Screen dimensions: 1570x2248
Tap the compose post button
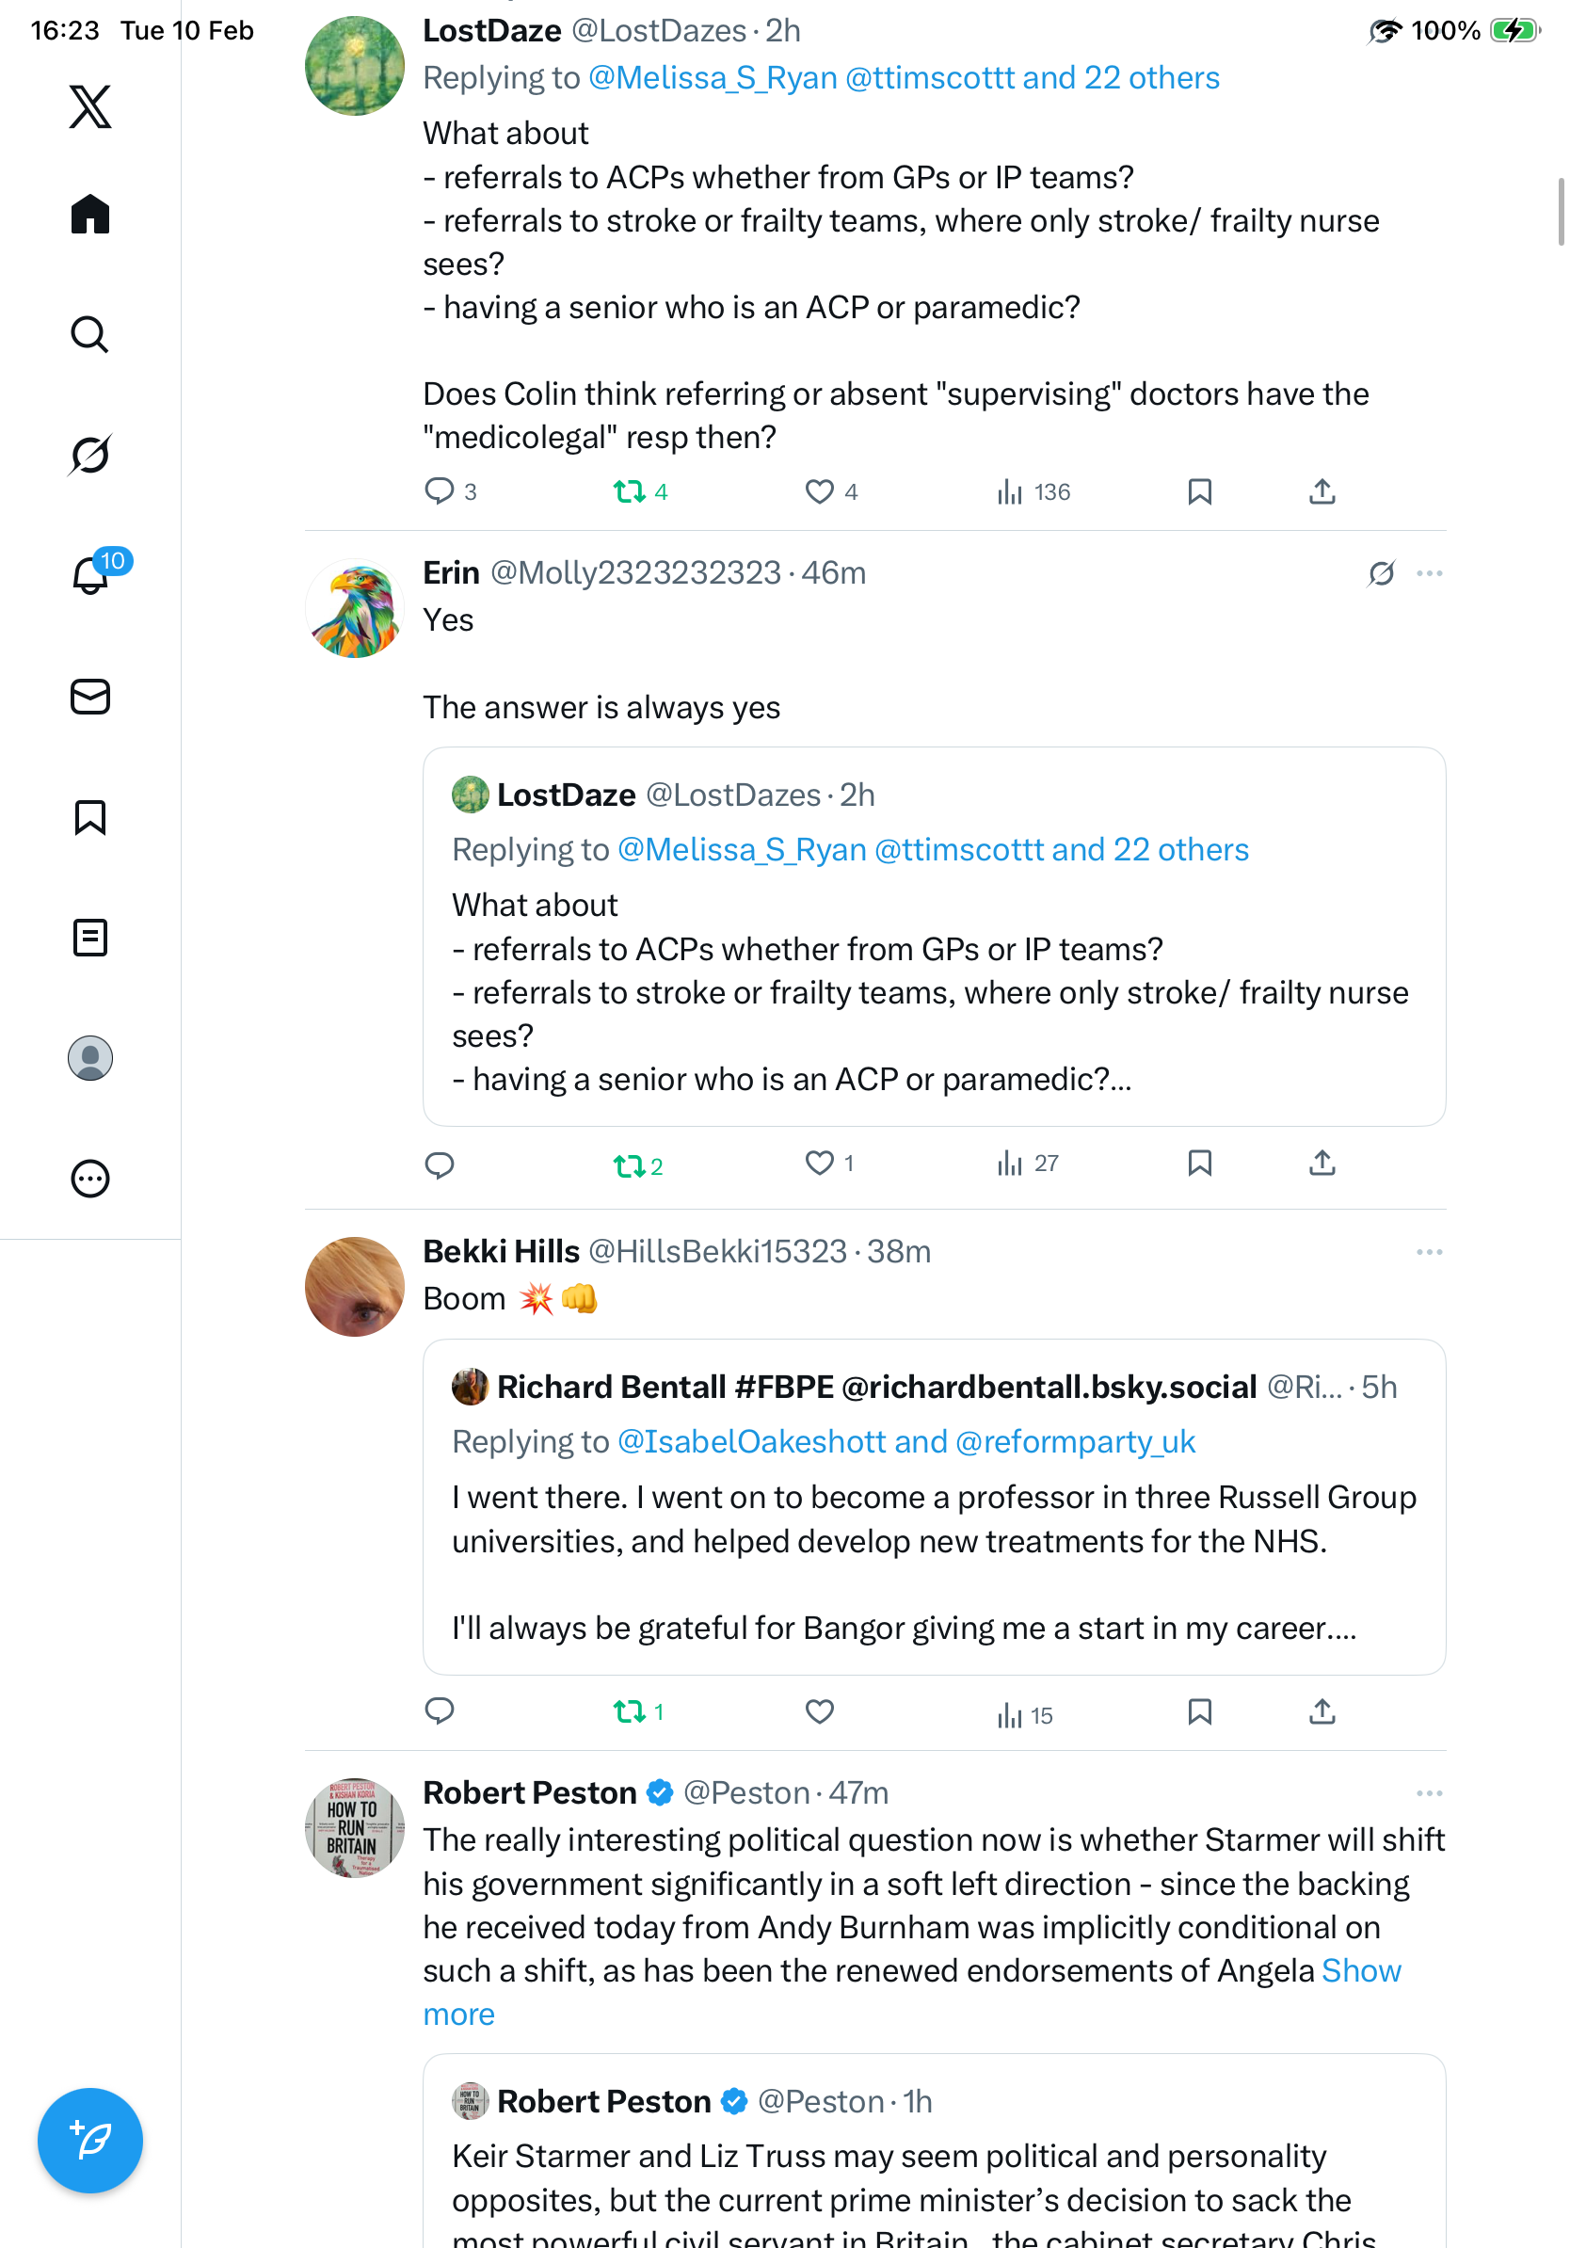[x=90, y=2140]
